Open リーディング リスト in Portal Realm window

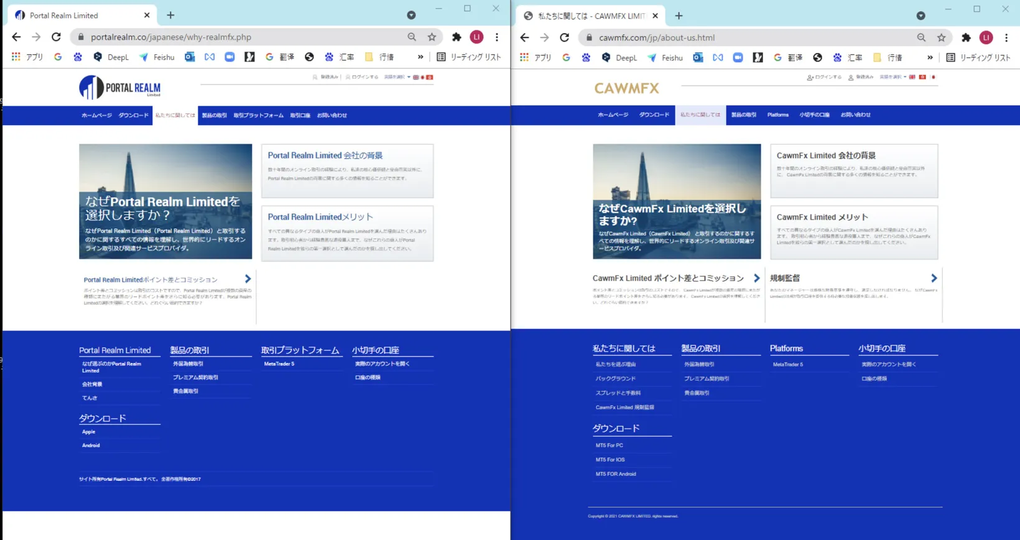pyautogui.click(x=469, y=57)
